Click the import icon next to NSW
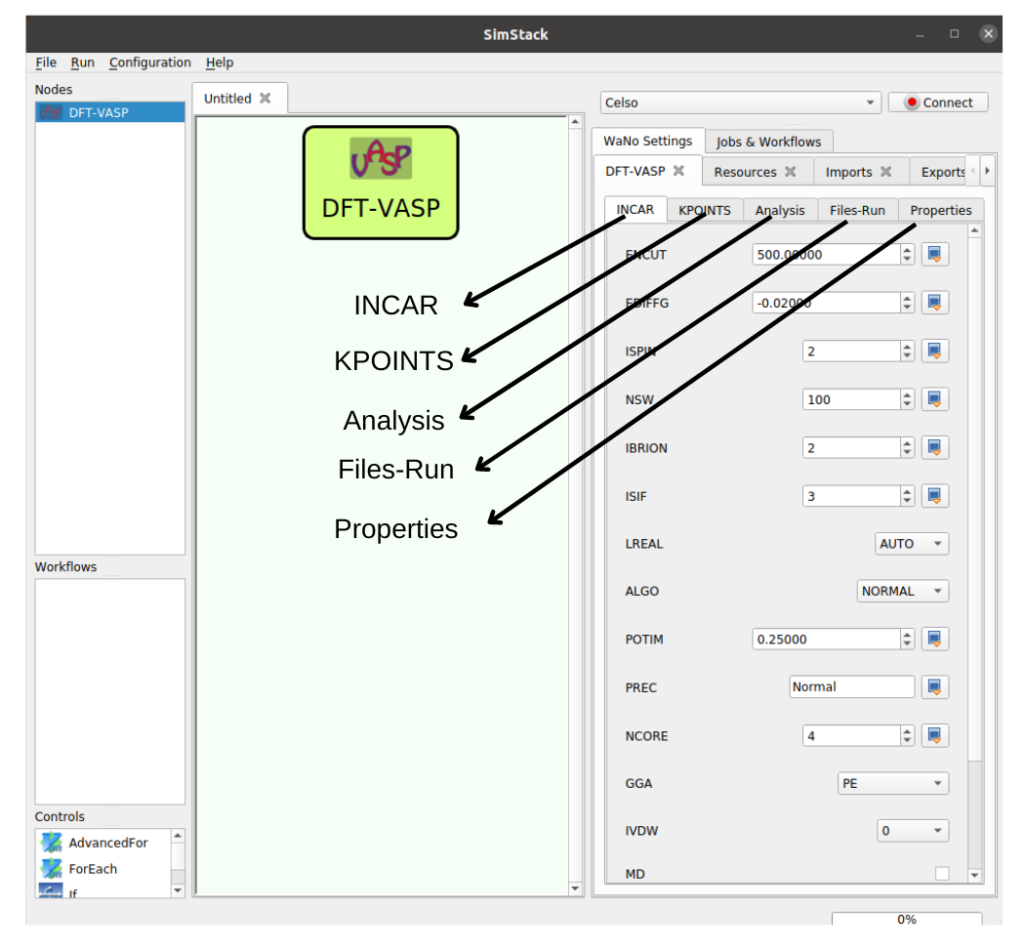This screenshot has width=1025, height=952. coord(935,399)
